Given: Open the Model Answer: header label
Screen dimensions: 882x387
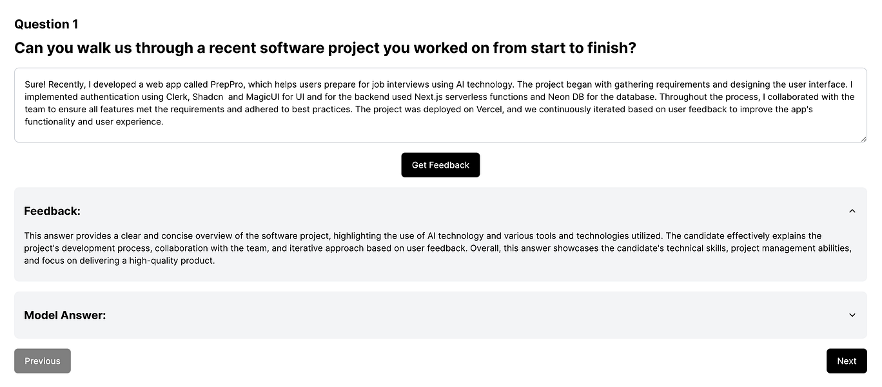Looking at the screenshot, I should click(65, 315).
